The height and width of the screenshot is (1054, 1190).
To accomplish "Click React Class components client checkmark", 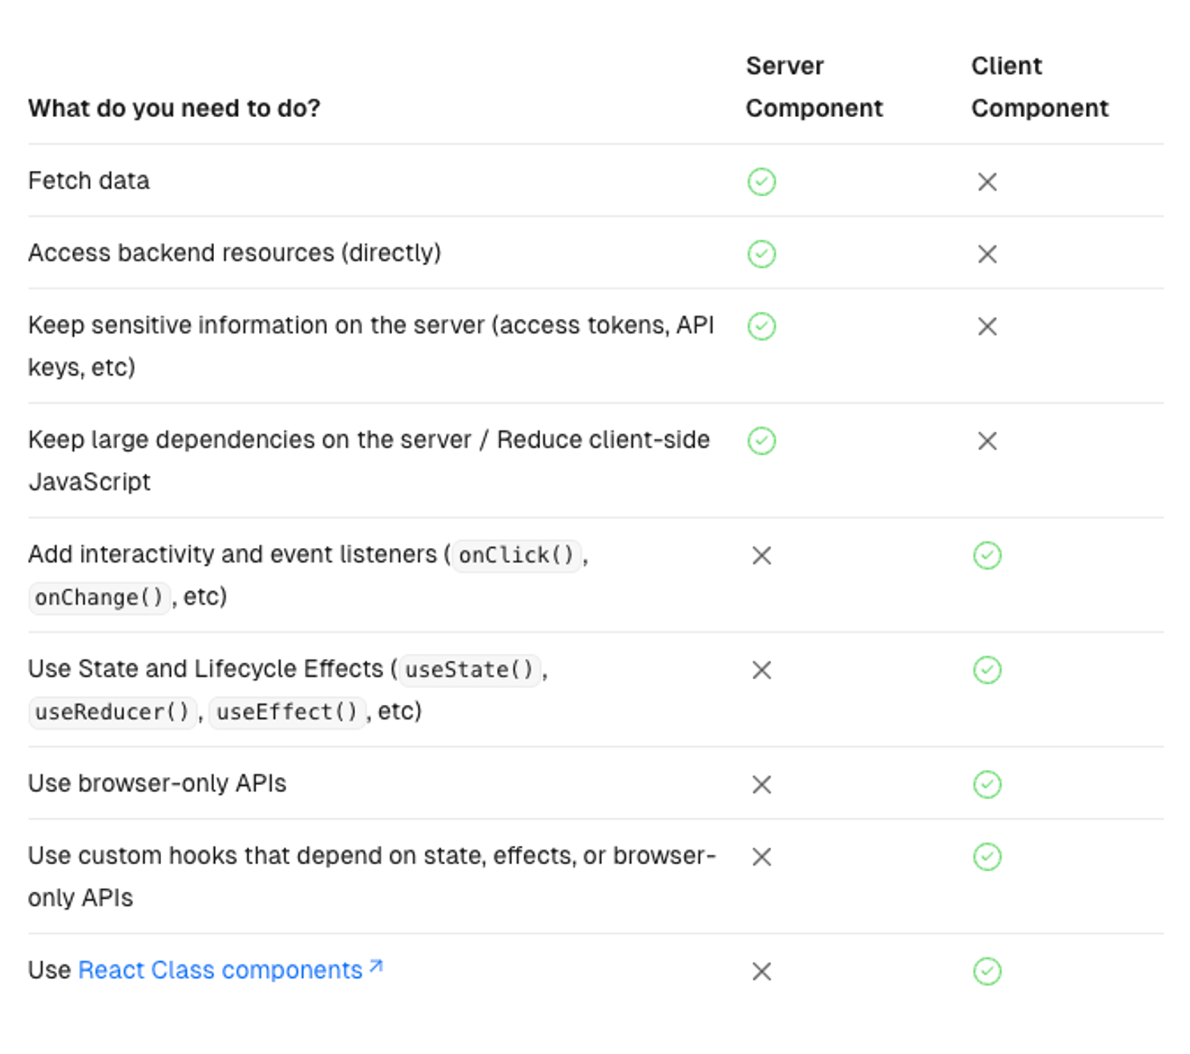I will tap(987, 971).
